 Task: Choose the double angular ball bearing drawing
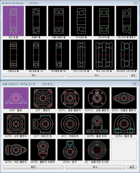click(x=59, y=21)
